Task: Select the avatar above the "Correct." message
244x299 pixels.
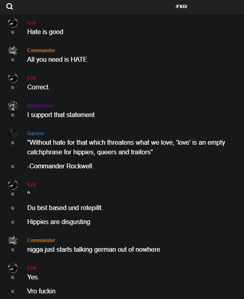Action: pos(13,78)
